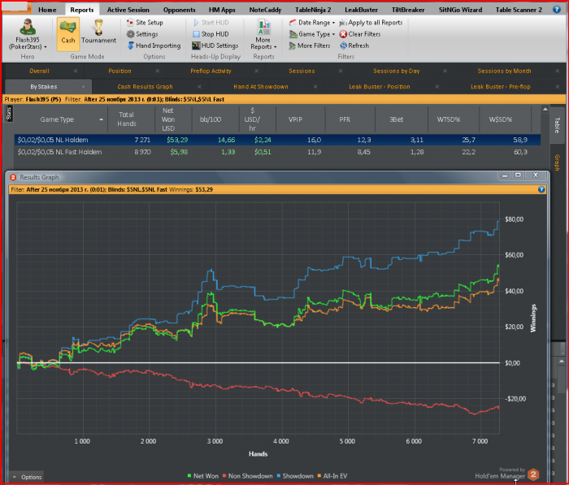
Task: Refresh the report
Action: [x=354, y=45]
